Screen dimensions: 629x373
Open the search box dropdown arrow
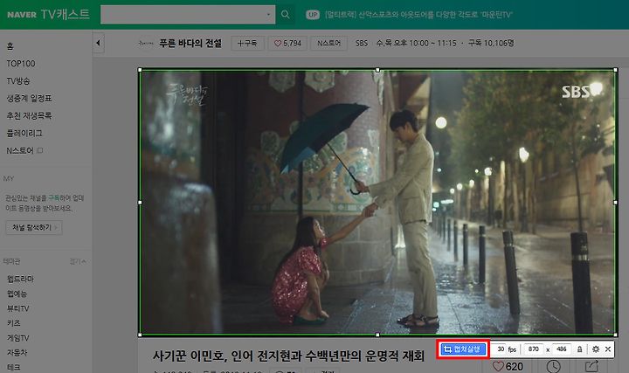tap(268, 15)
